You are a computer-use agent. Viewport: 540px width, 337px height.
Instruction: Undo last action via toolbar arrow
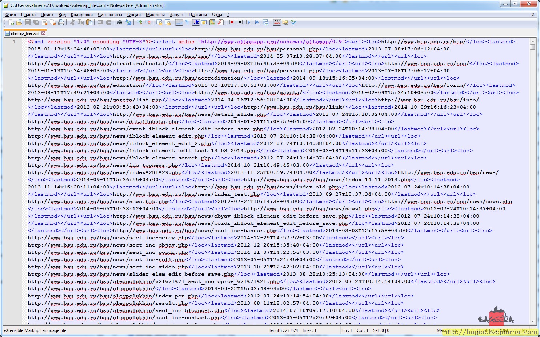click(x=100, y=22)
